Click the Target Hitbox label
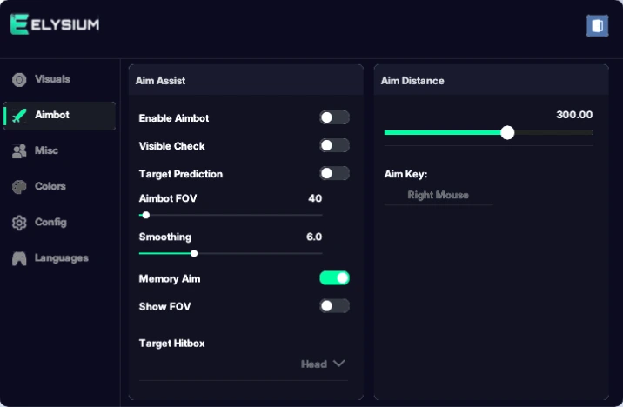Image resolution: width=623 pixels, height=407 pixels. (172, 343)
